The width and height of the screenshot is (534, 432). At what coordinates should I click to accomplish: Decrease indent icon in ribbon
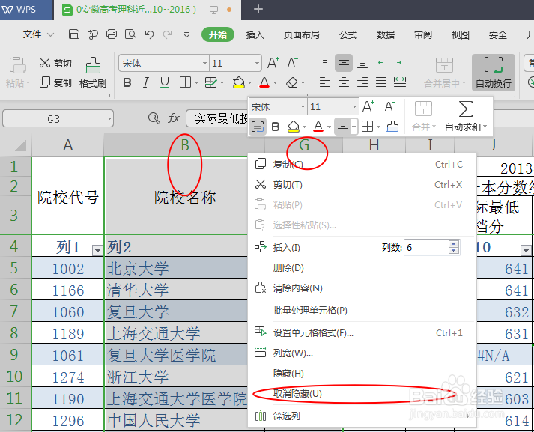383,63
